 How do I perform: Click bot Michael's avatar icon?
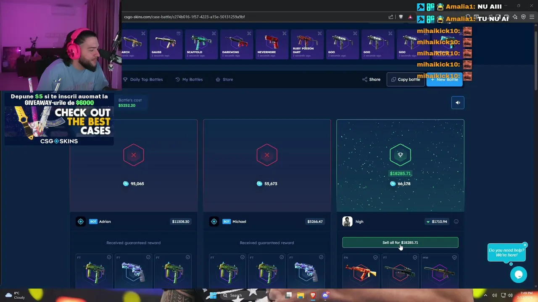point(214,221)
